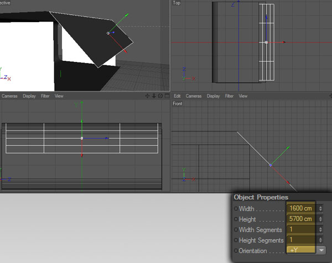Open View menu in the left viewport

pos(59,96)
